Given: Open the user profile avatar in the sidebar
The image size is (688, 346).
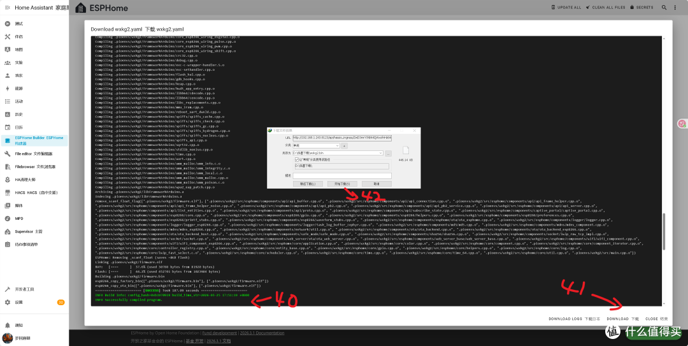Looking at the screenshot, I should point(7,338).
